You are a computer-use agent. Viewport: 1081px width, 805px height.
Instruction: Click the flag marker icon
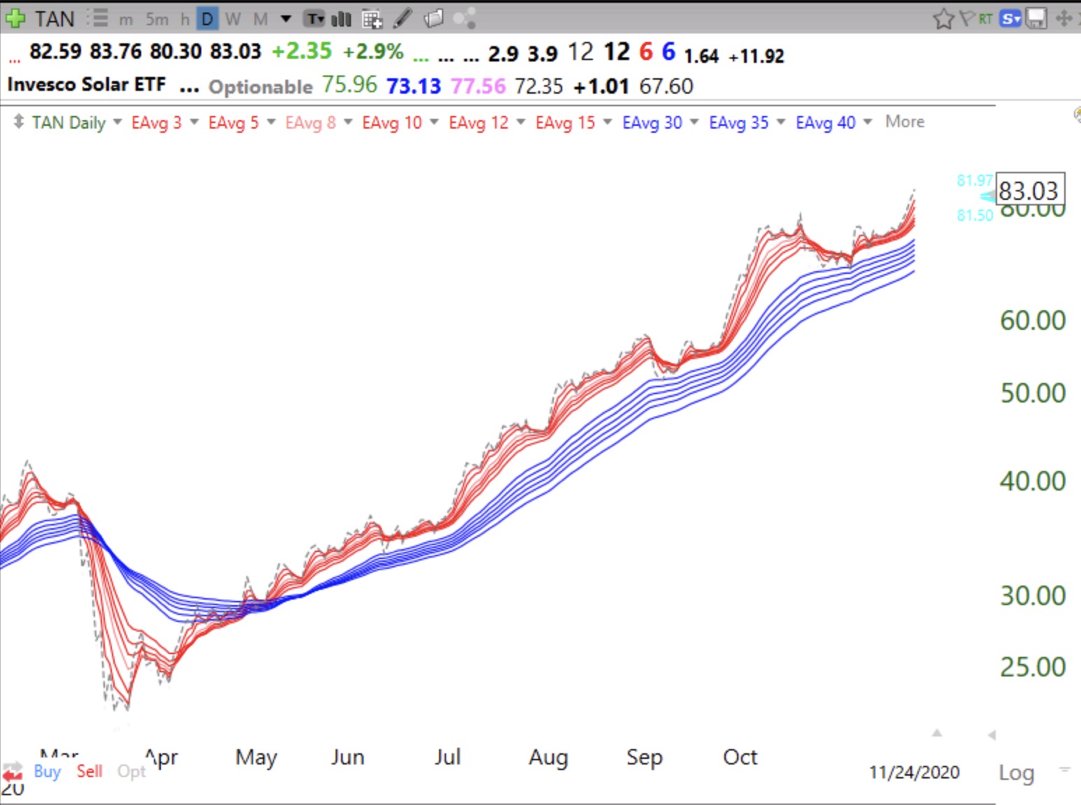click(967, 18)
